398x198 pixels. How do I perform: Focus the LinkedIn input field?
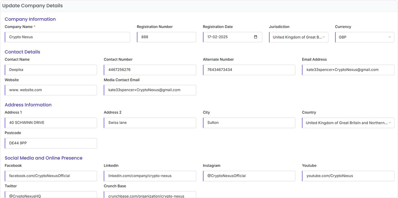[x=150, y=176]
